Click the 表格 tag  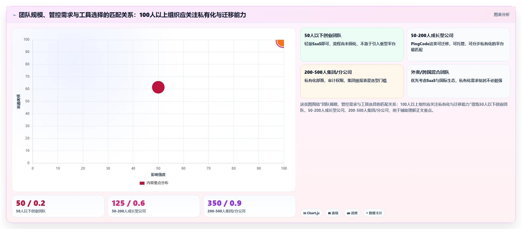333,213
